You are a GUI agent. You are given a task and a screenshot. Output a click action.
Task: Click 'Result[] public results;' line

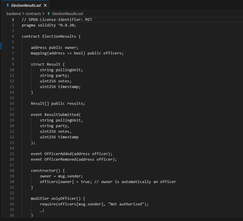[x=58, y=104]
